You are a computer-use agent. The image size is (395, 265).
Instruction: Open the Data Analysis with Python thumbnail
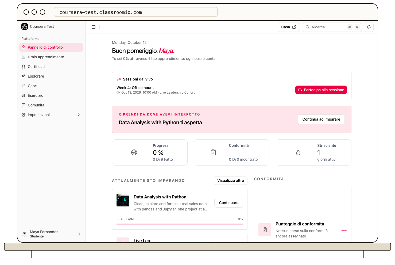pyautogui.click(x=123, y=200)
